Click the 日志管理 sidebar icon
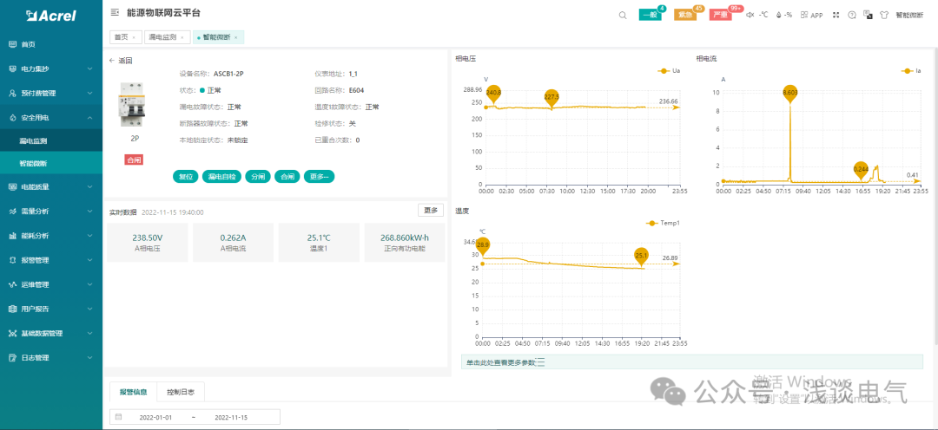Image resolution: width=938 pixels, height=430 pixels. [12, 358]
